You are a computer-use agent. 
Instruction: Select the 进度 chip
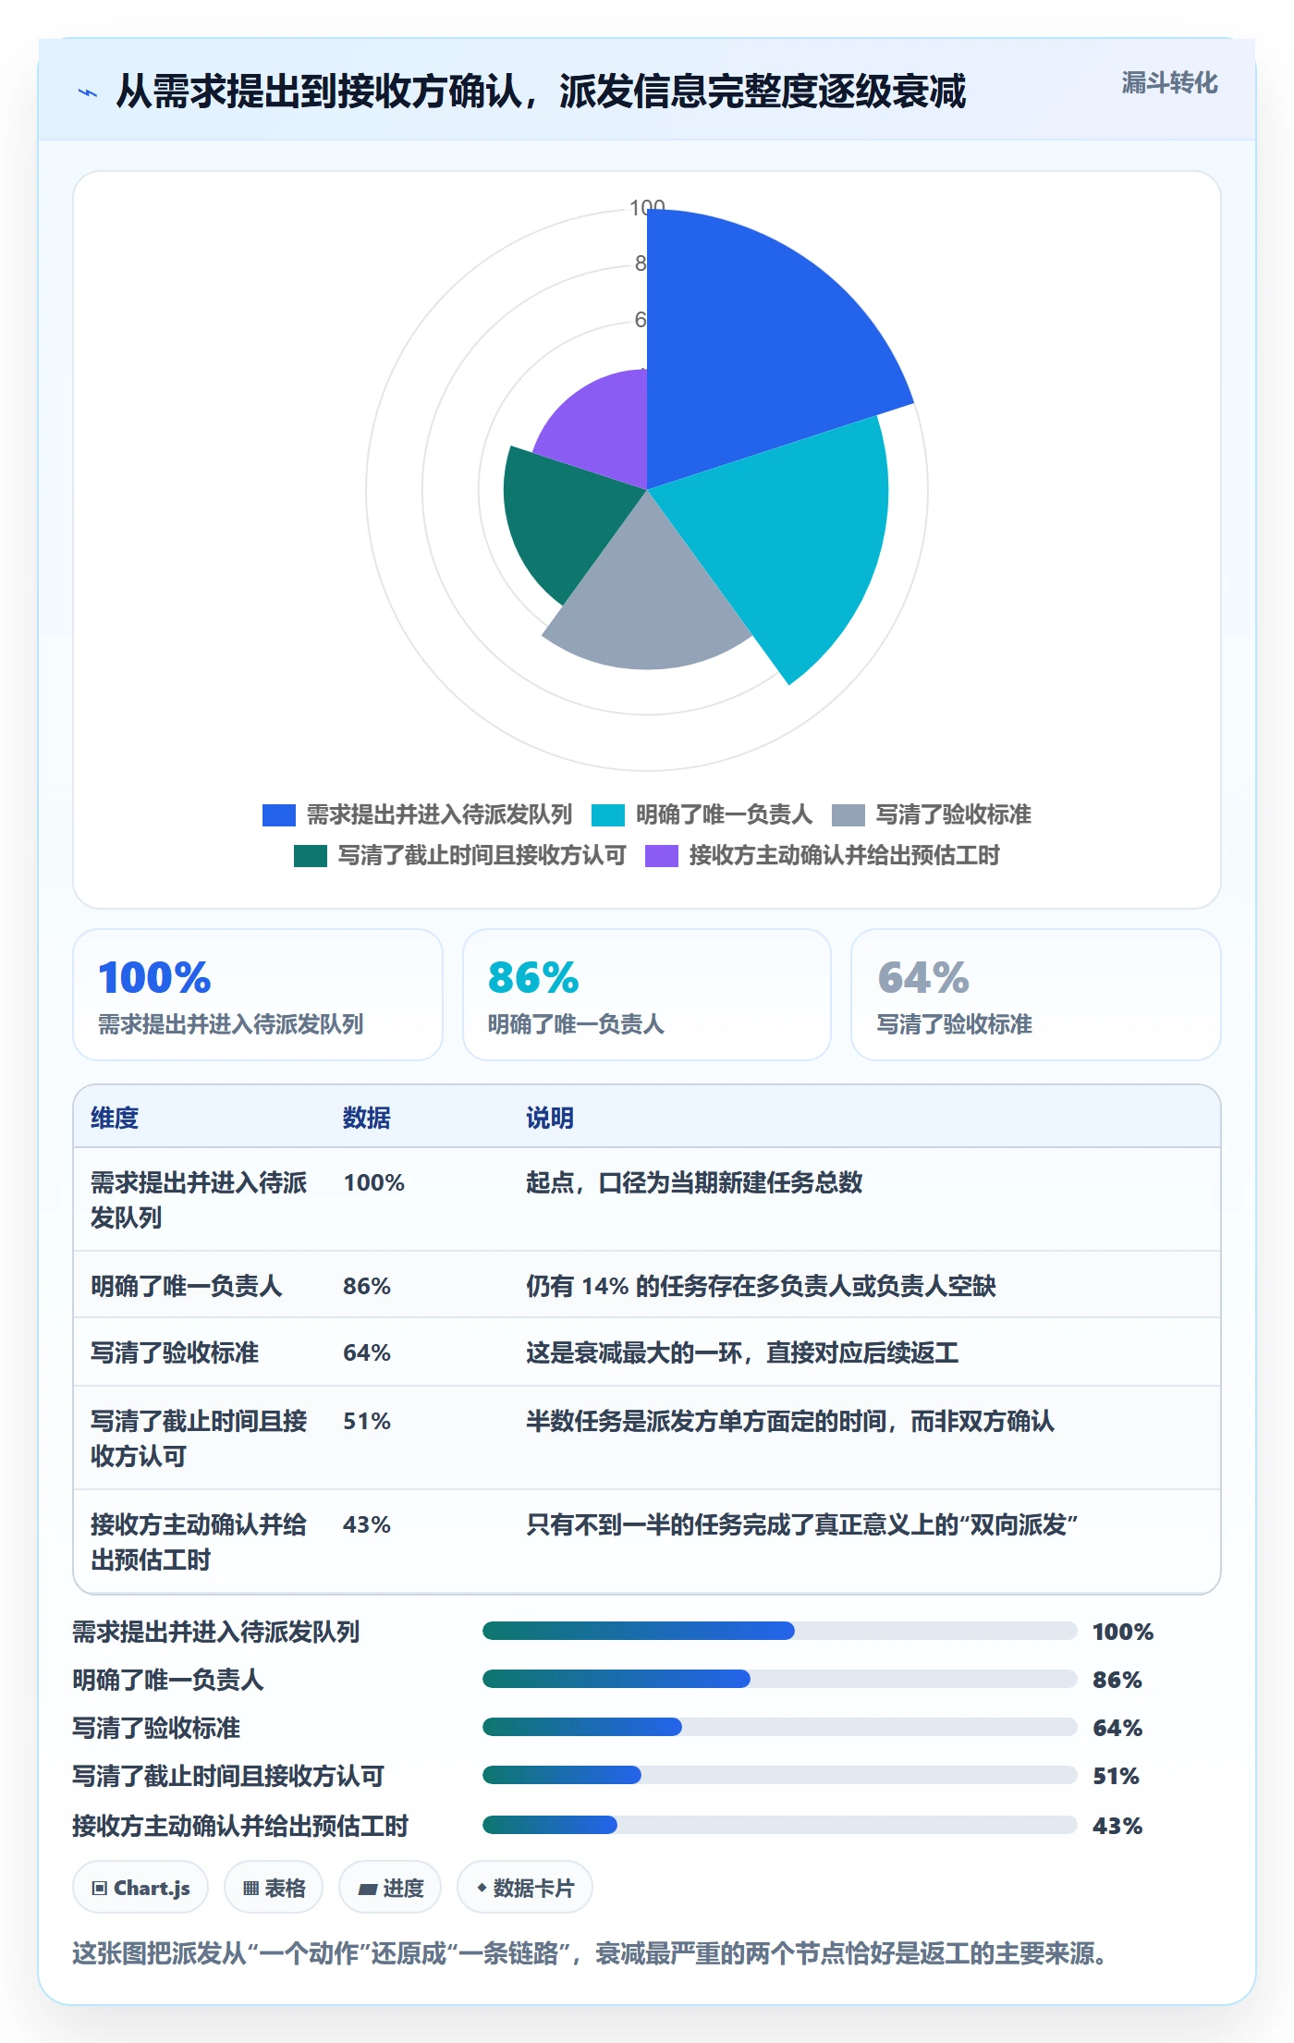[390, 1888]
